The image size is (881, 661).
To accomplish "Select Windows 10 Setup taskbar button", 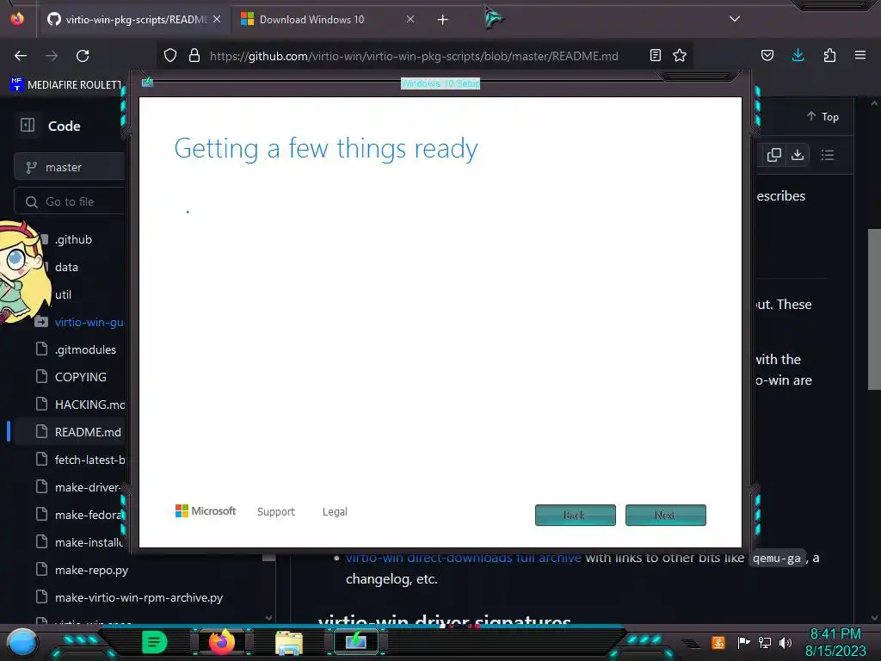I will pyautogui.click(x=355, y=642).
